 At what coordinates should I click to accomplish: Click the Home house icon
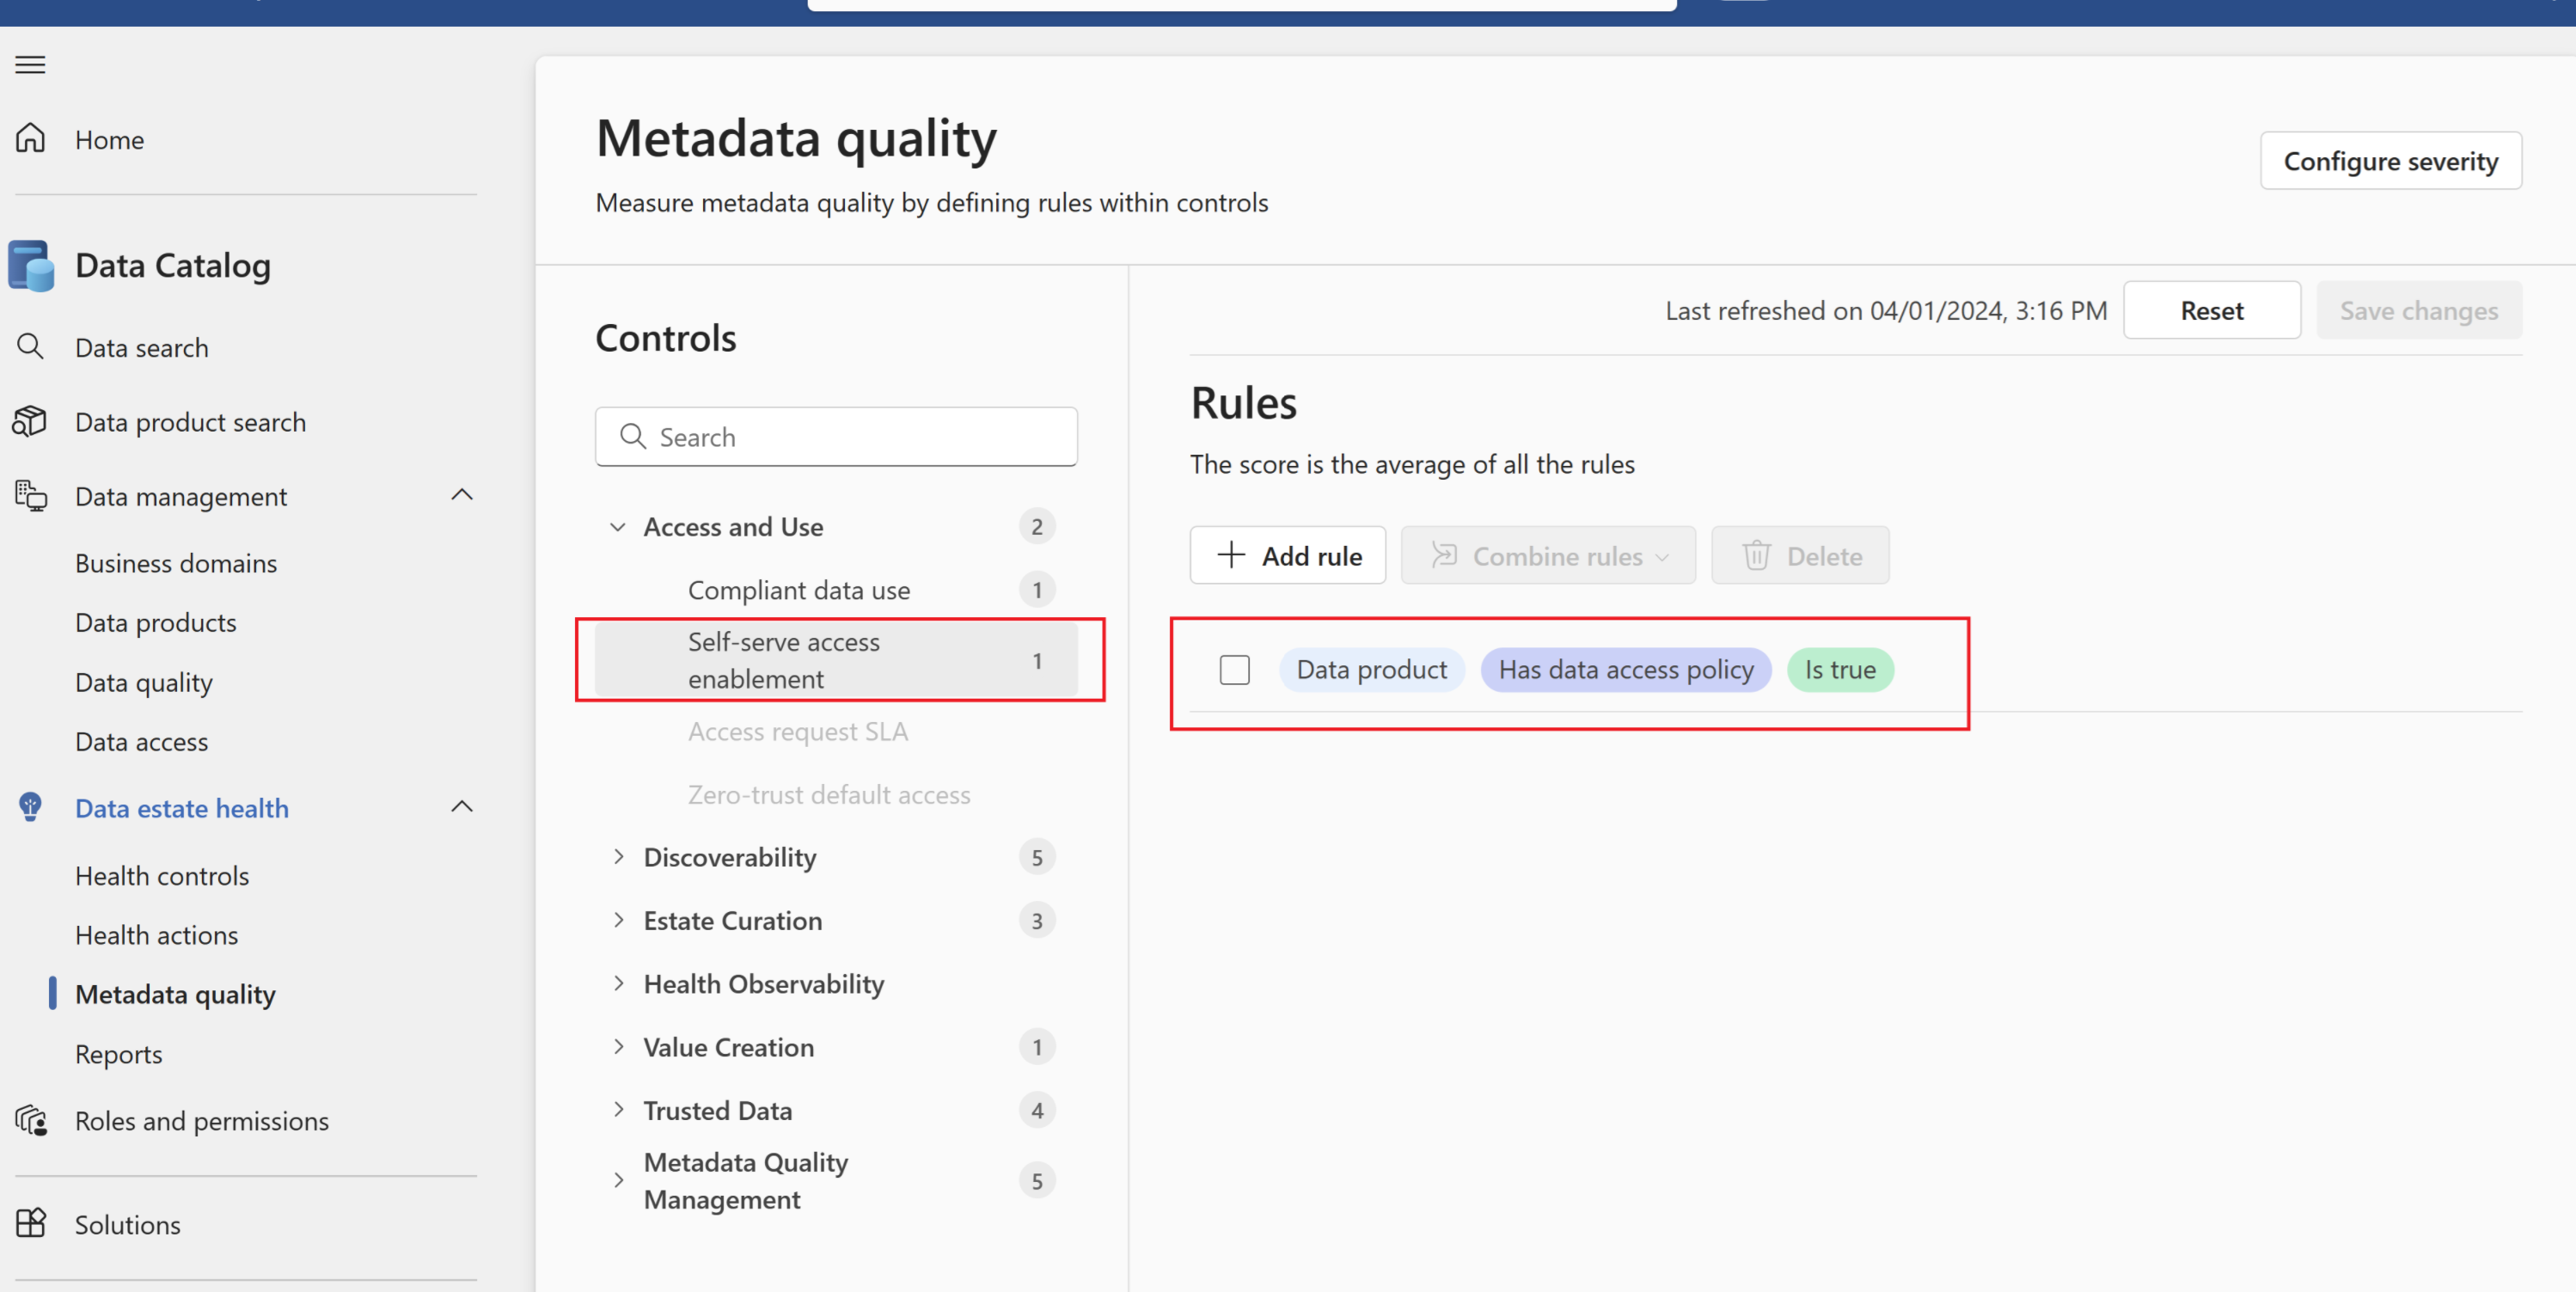pos(31,138)
